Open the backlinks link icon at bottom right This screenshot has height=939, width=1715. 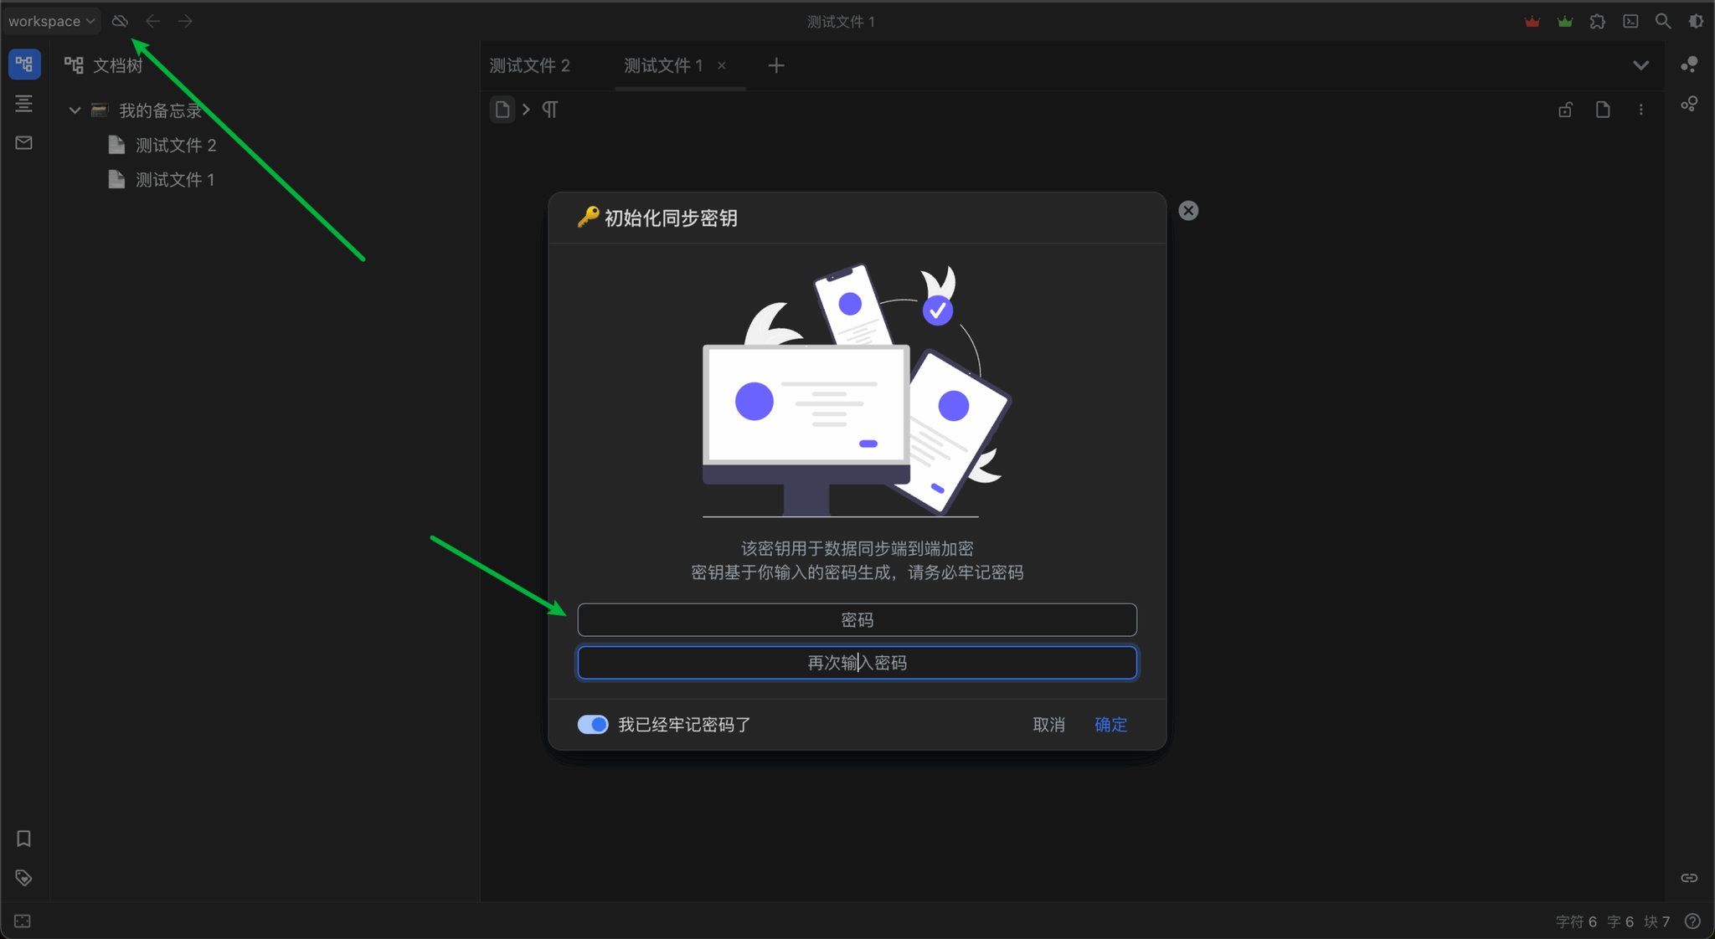click(1689, 878)
